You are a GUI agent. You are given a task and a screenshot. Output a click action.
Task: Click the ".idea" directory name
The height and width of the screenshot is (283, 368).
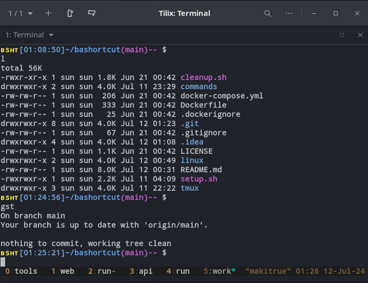pos(192,142)
